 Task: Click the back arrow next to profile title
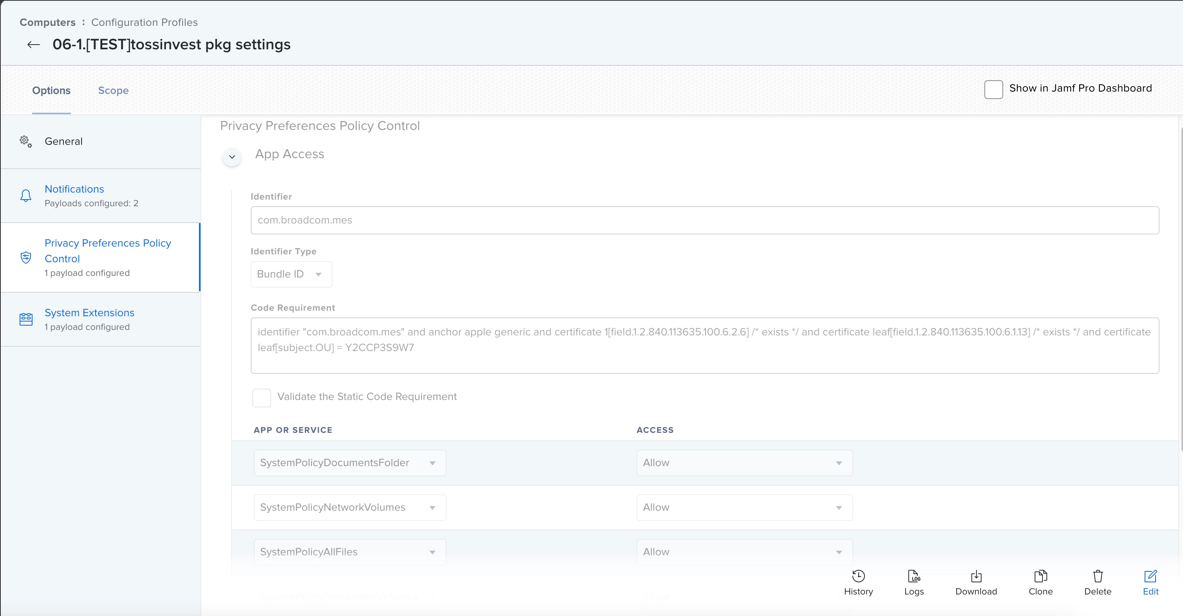[x=34, y=45]
